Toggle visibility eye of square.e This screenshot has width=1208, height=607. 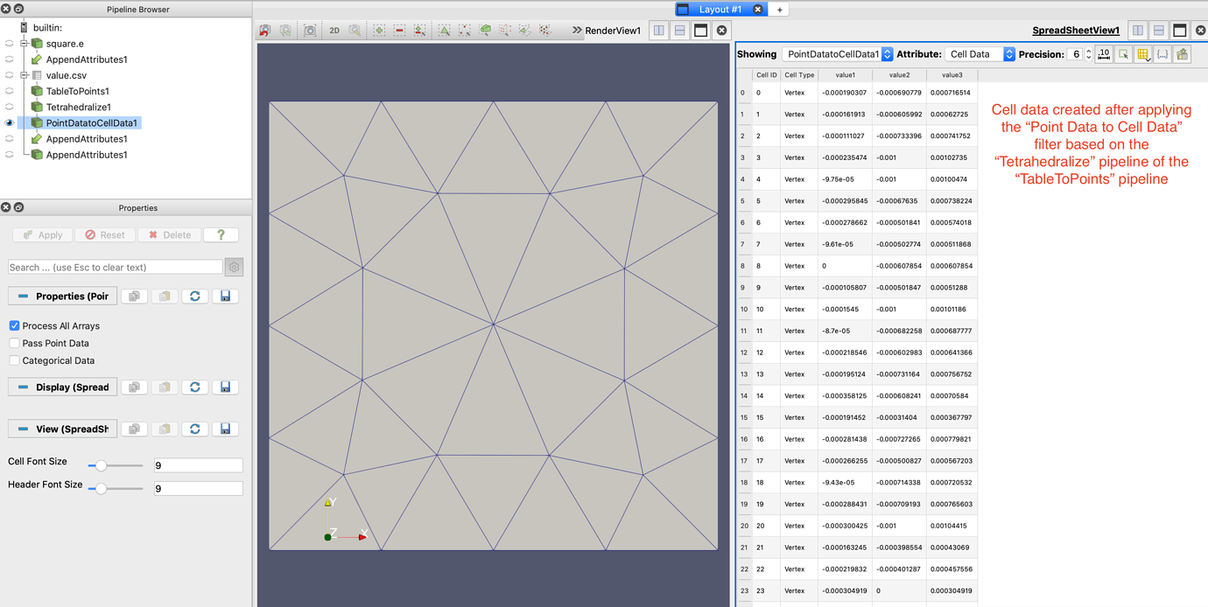tap(10, 44)
